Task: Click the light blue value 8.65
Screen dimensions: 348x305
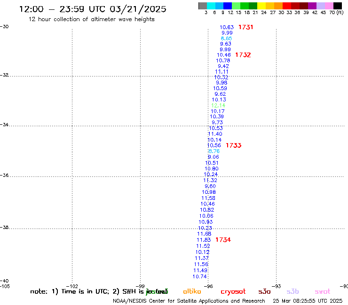Action: [226, 38]
